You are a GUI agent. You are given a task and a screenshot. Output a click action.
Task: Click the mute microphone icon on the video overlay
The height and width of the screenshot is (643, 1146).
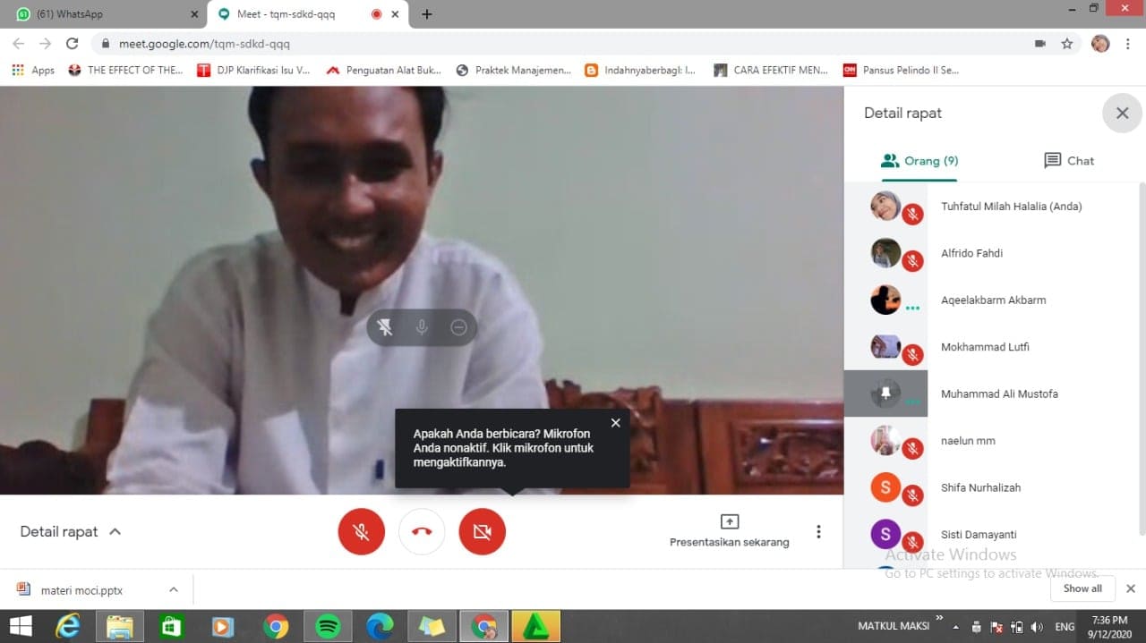tap(422, 328)
